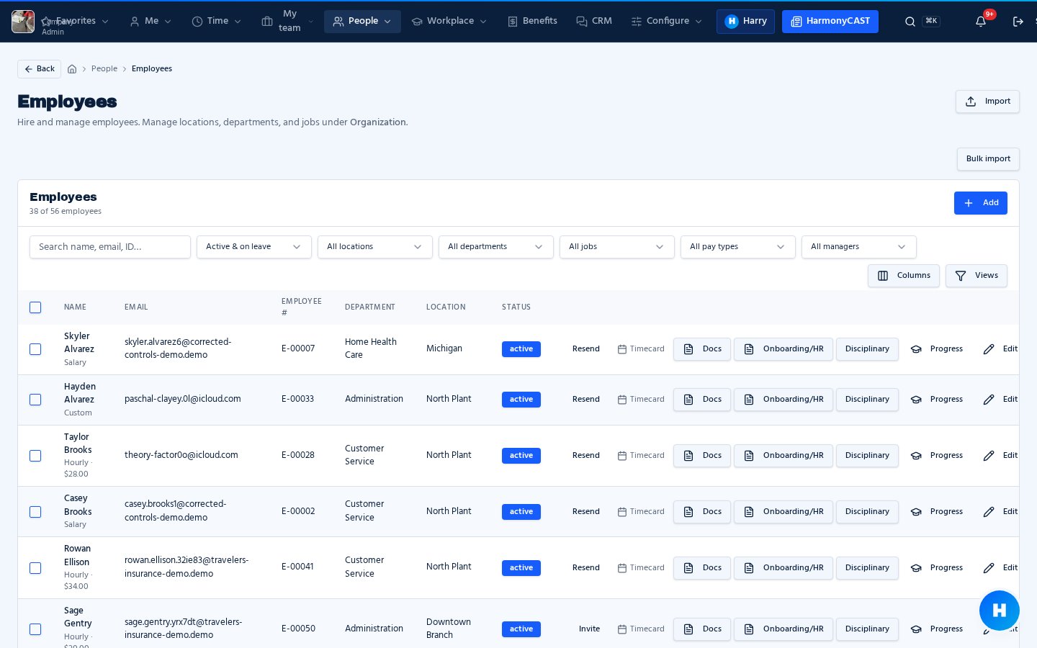Open the Columns chooser
1037x648 pixels.
[x=904, y=276]
